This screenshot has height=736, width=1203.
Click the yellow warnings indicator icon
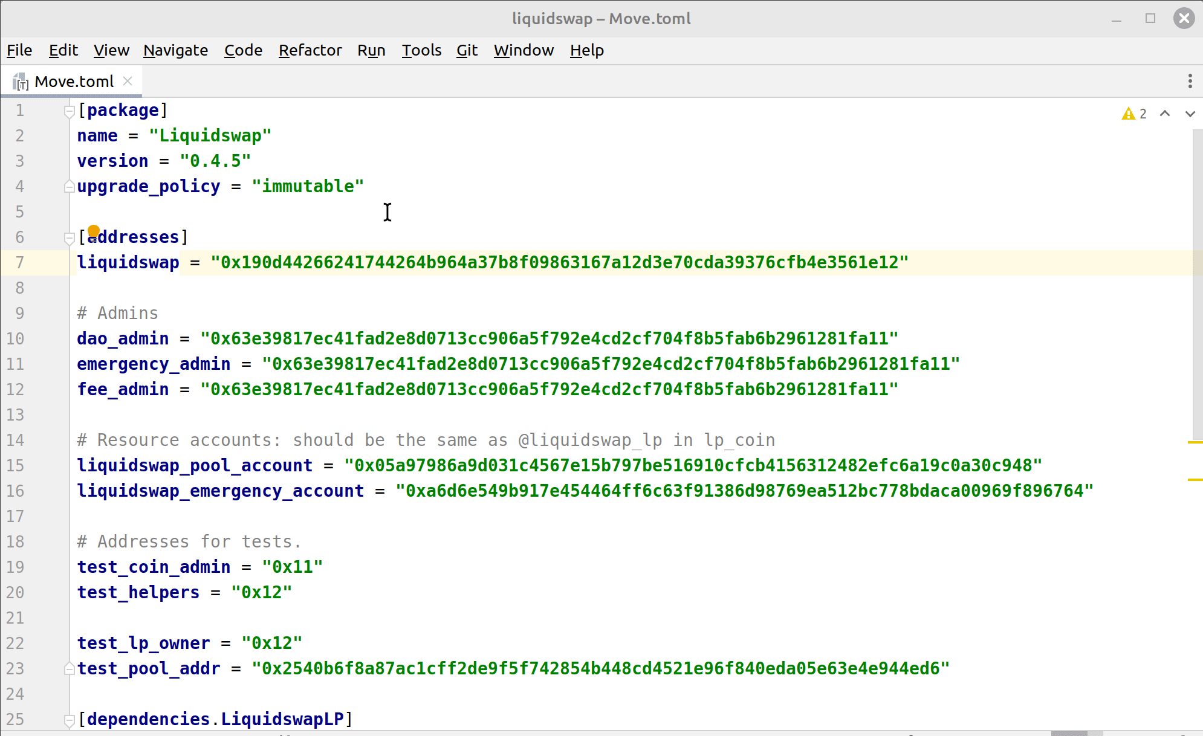point(1128,114)
